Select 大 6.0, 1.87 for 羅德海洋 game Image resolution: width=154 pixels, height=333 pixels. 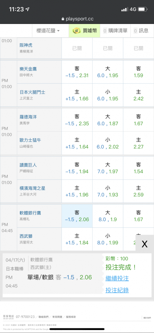108,120
